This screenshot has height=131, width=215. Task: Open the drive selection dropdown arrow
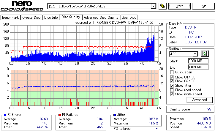pyautogui.click(x=153, y=6)
